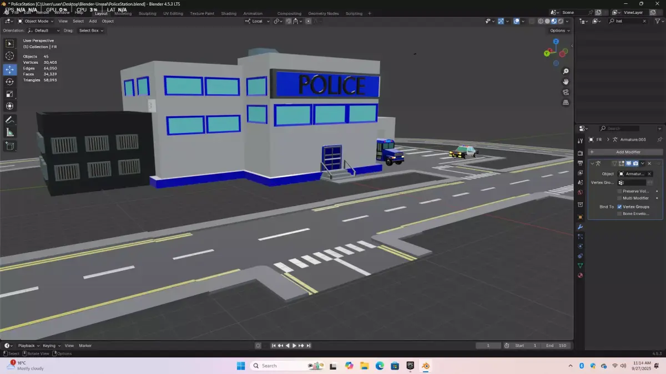Open timeline Playback dropdown
The width and height of the screenshot is (666, 374).
29,345
